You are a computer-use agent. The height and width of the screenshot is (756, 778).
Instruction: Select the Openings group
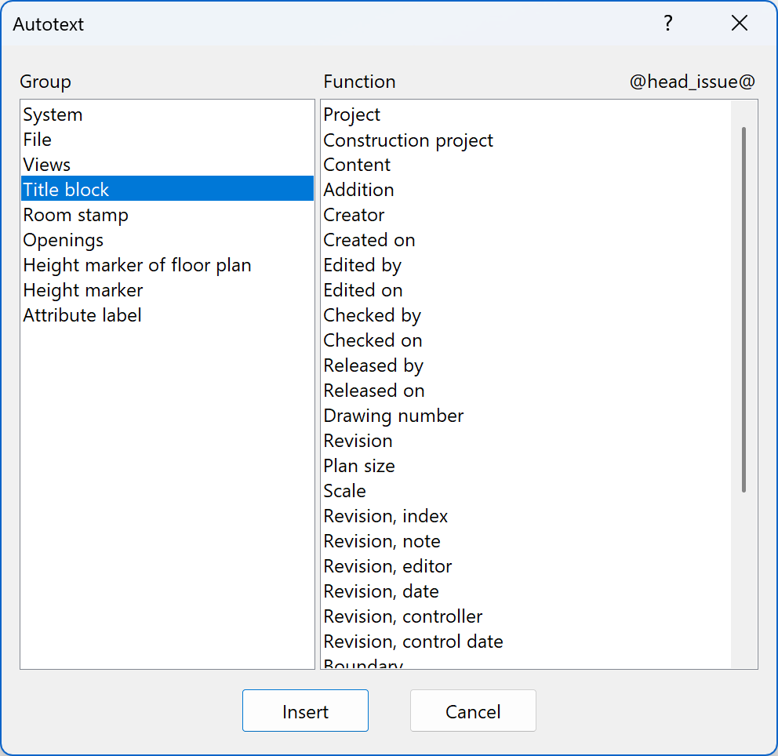[63, 239]
